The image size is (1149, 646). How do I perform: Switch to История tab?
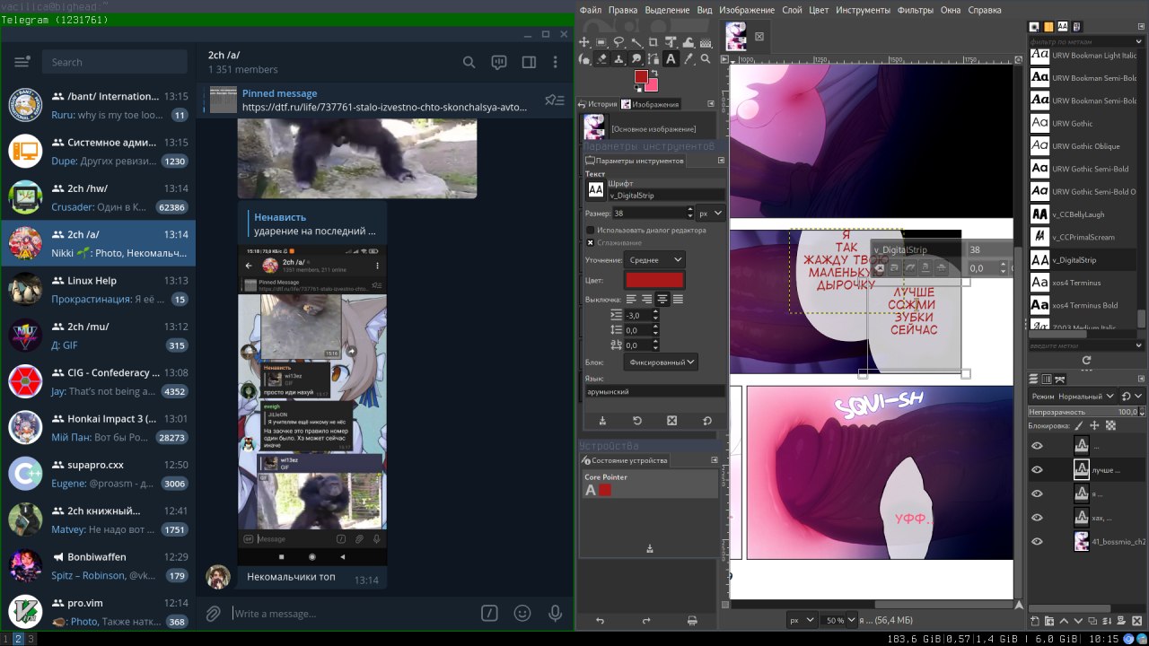[x=597, y=104]
